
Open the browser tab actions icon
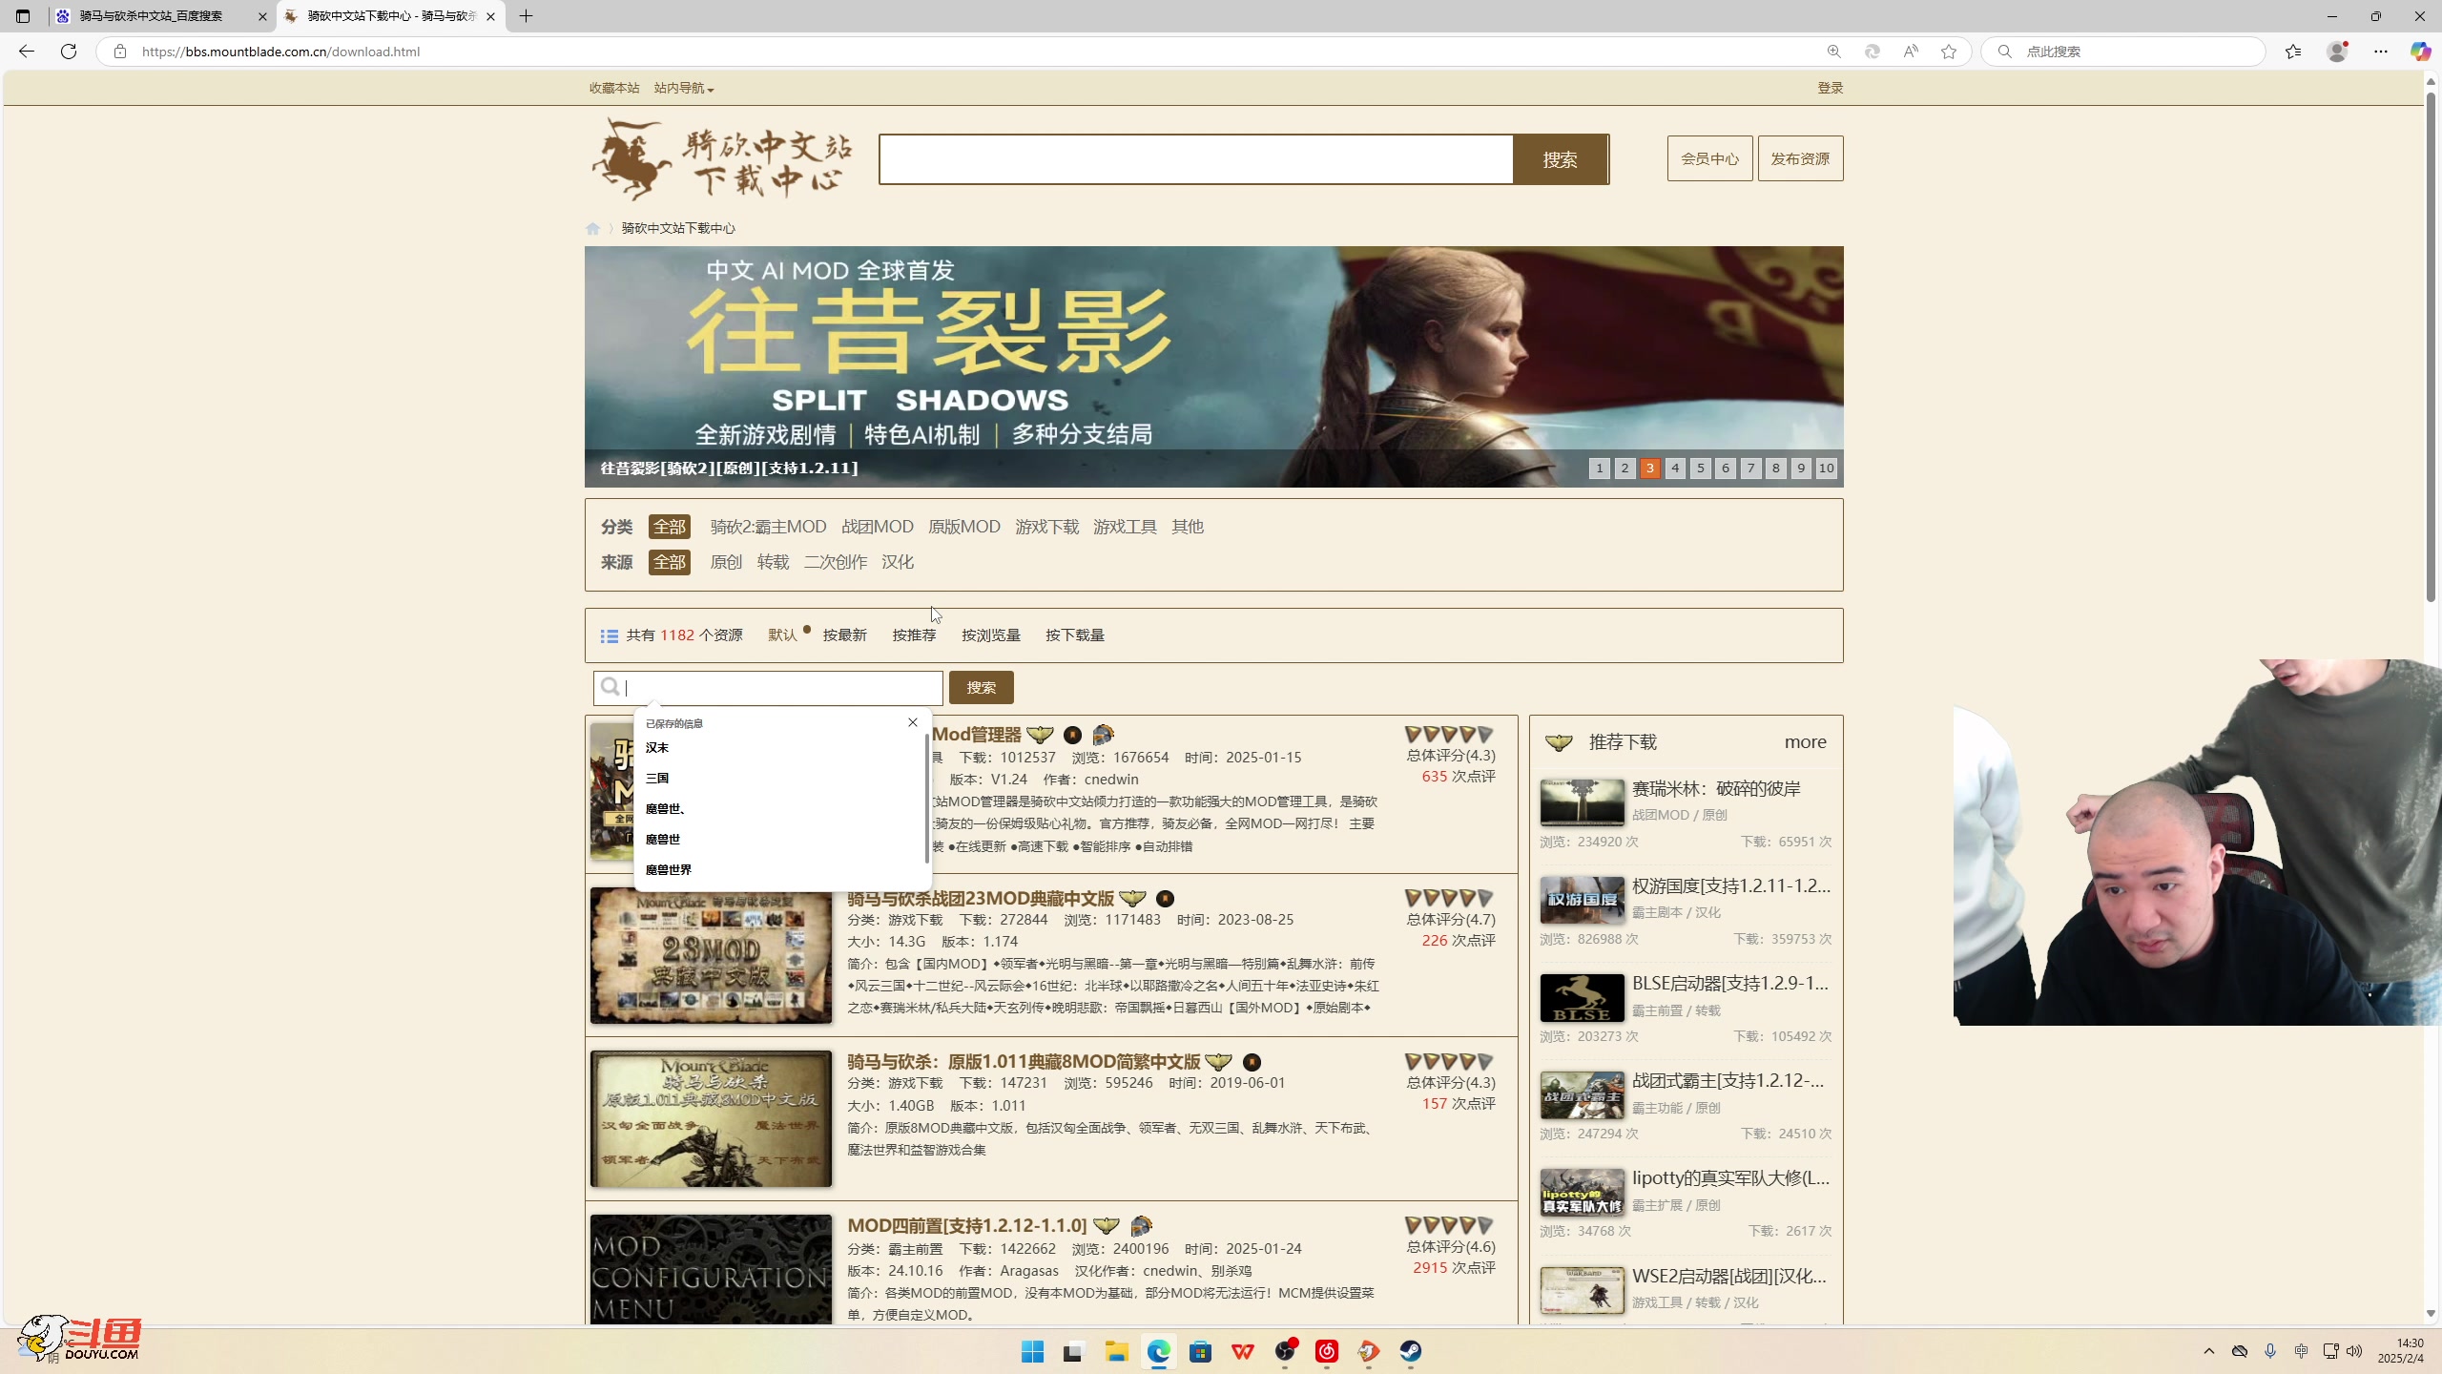[23, 16]
